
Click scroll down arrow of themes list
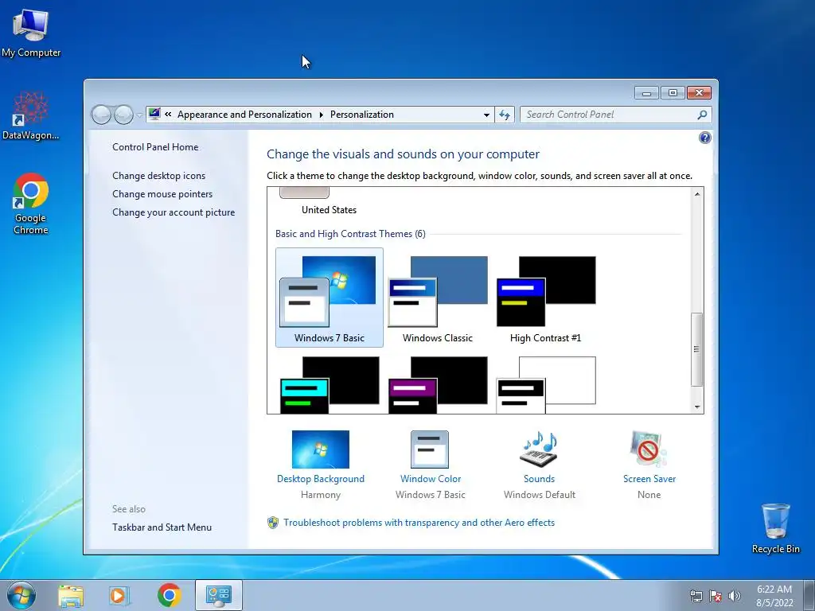697,407
